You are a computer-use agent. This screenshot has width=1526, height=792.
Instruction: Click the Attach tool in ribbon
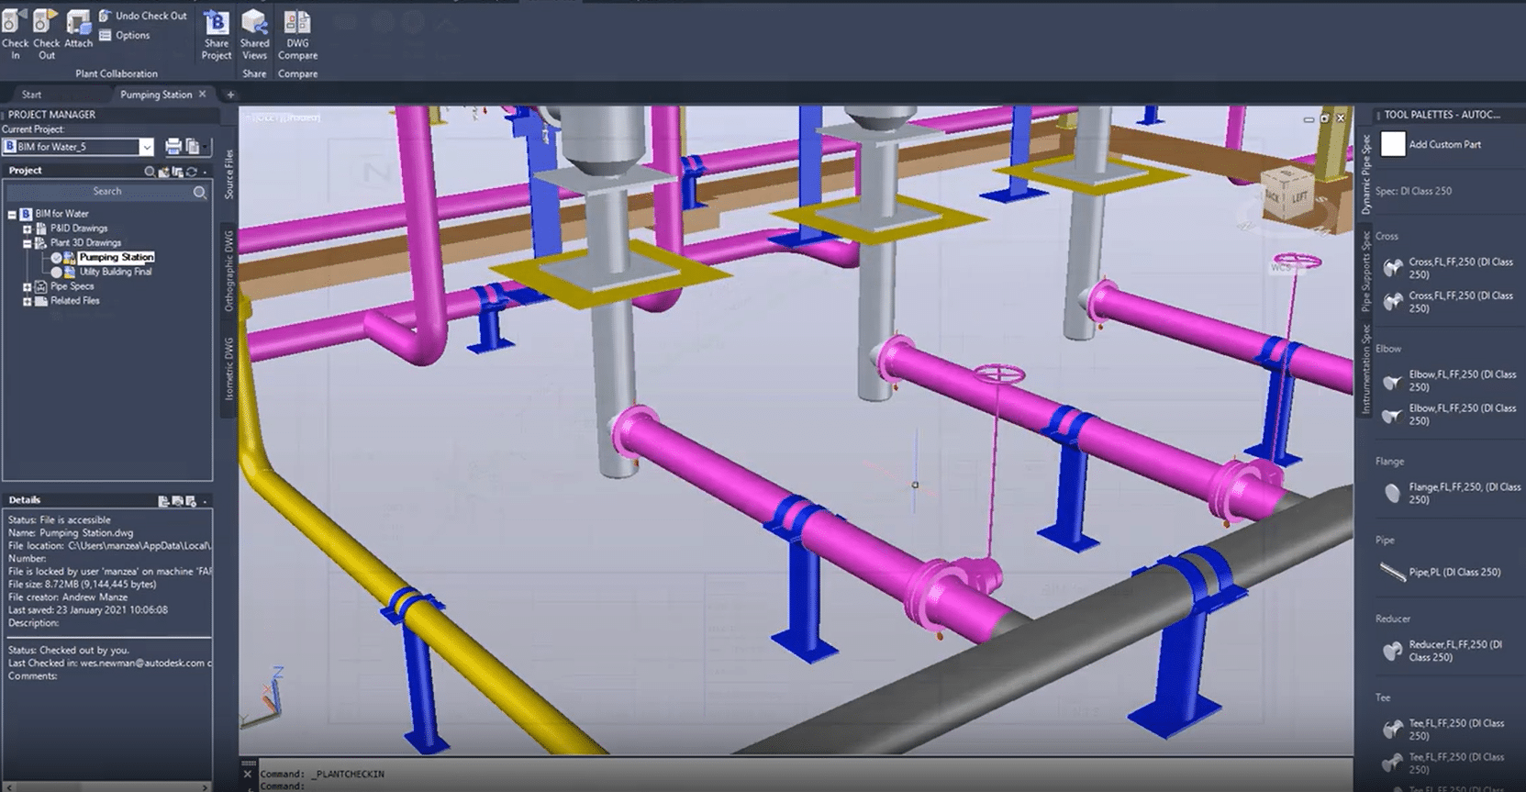[78, 22]
